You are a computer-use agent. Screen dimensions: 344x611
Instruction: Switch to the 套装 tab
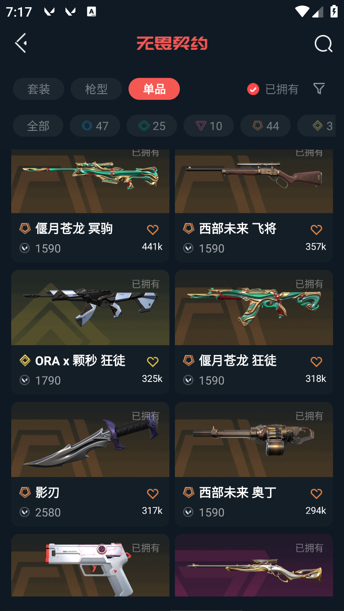[39, 89]
